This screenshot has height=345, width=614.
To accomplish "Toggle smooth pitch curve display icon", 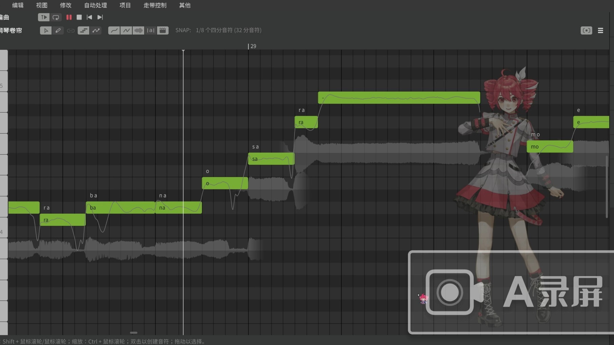I will point(114,31).
